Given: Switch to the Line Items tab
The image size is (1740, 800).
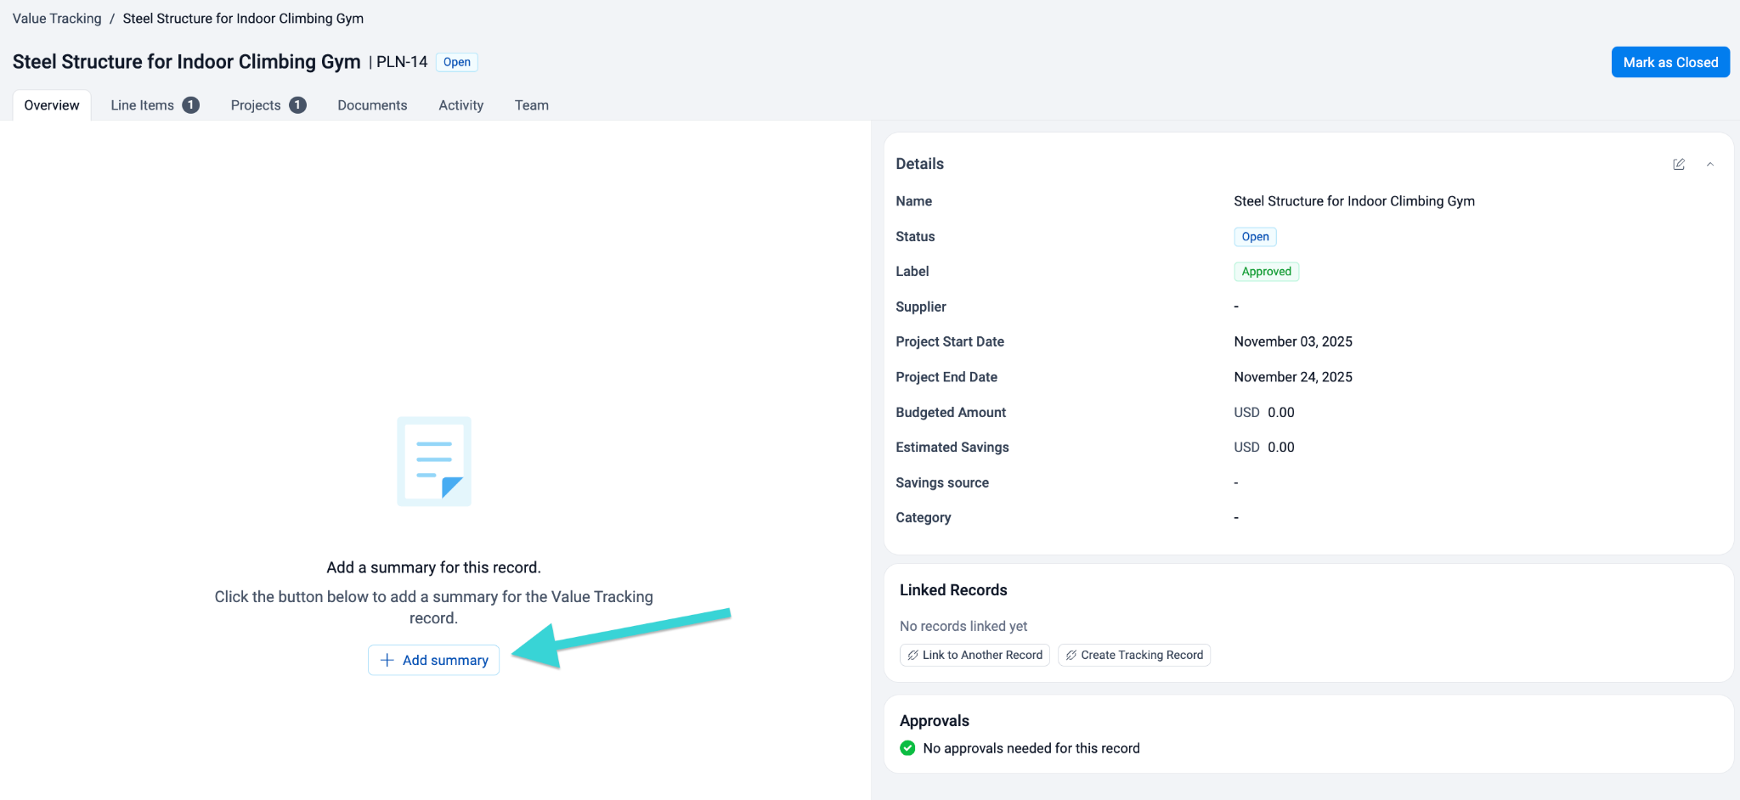Looking at the screenshot, I should point(143,105).
